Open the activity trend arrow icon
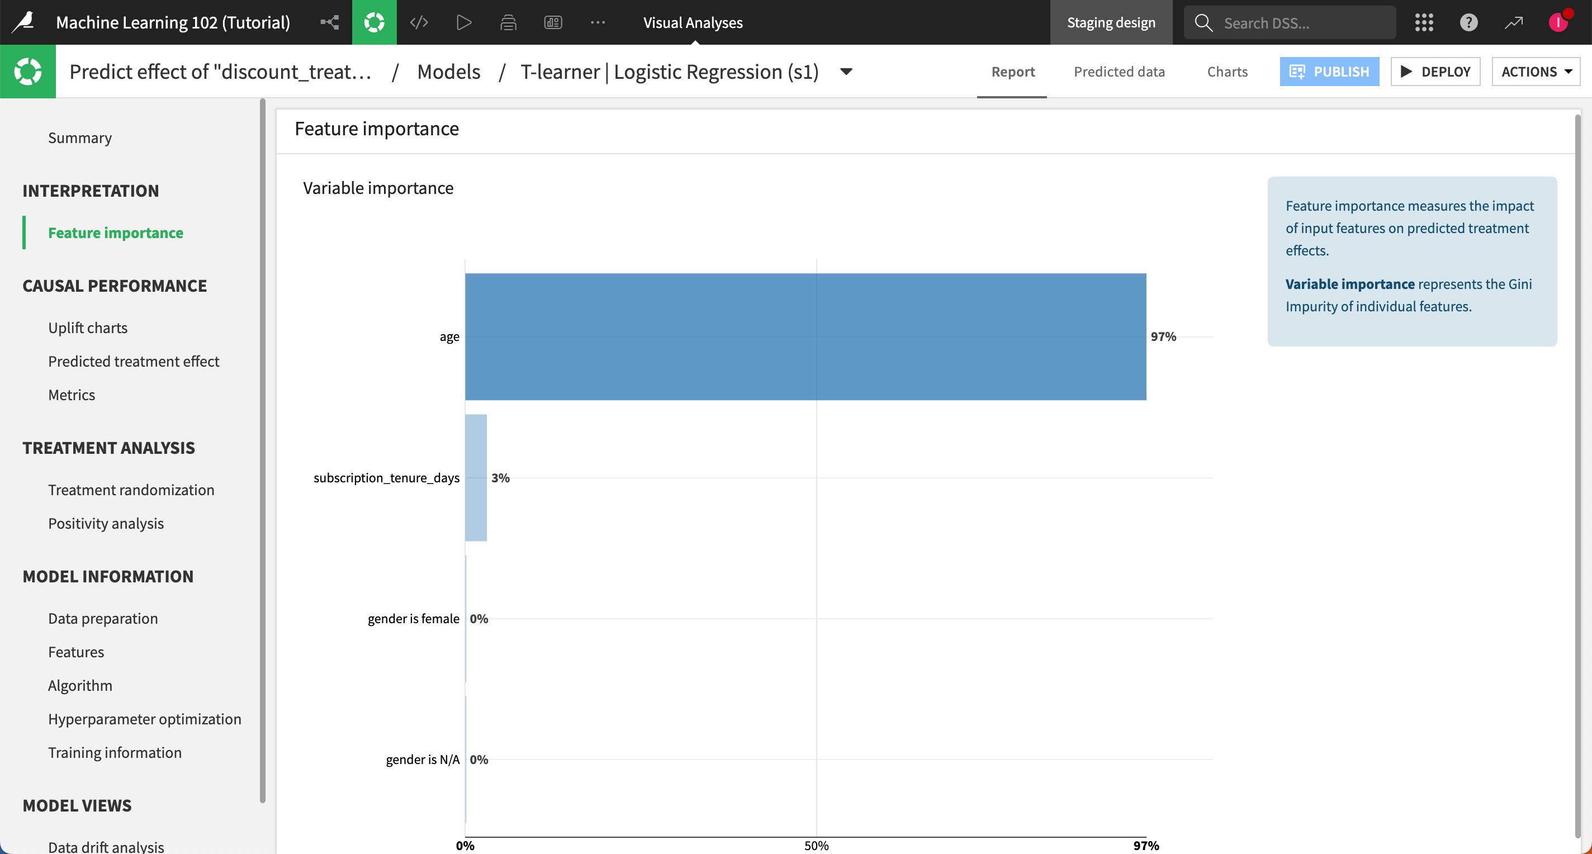Image resolution: width=1592 pixels, height=854 pixels. click(x=1513, y=22)
